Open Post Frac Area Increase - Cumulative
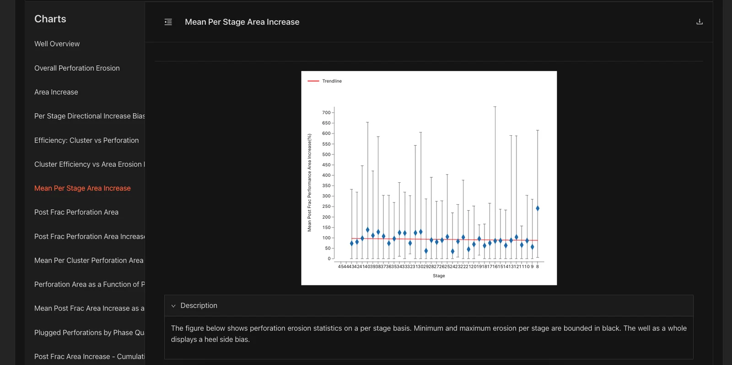Viewport: 732px width, 365px height. [x=90, y=357]
